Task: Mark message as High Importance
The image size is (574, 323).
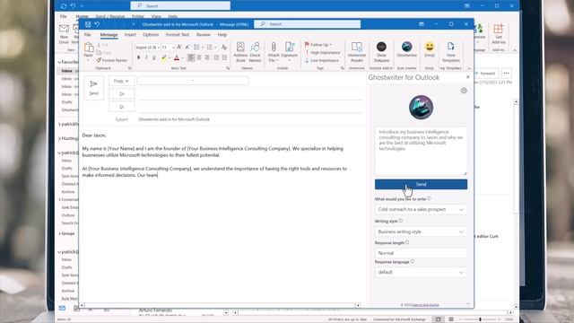Action: 322,53
